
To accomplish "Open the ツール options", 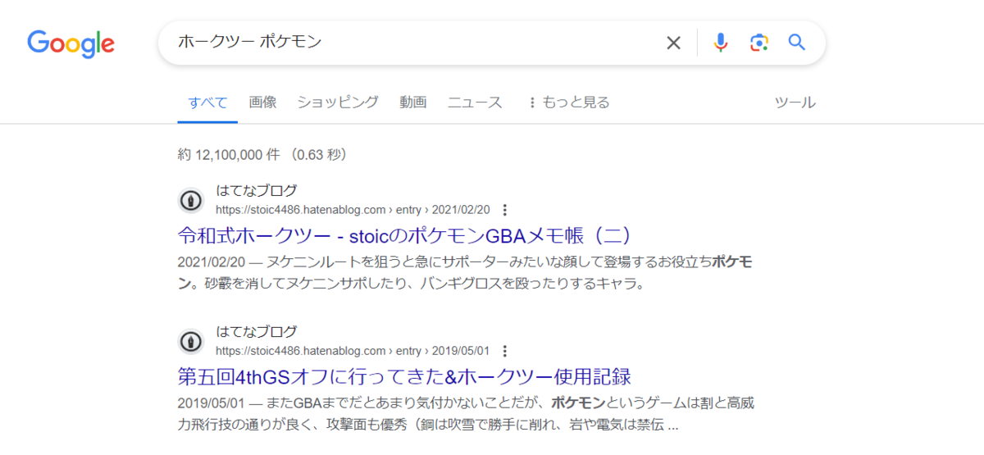I will click(x=795, y=102).
